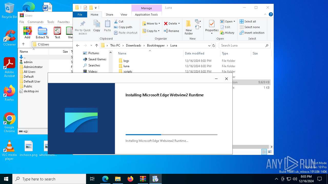Sort files by Name column
This screenshot has width=328, height=184.
click(122, 53)
